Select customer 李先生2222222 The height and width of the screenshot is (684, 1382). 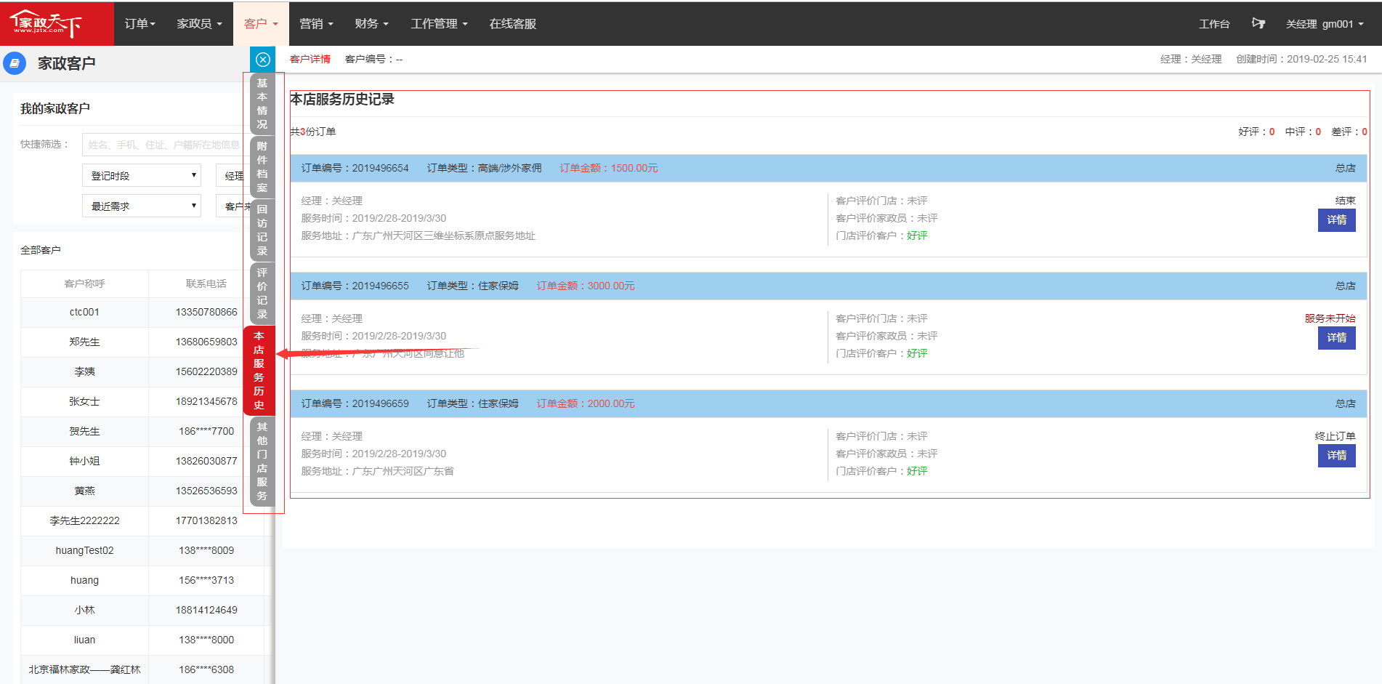(x=84, y=520)
